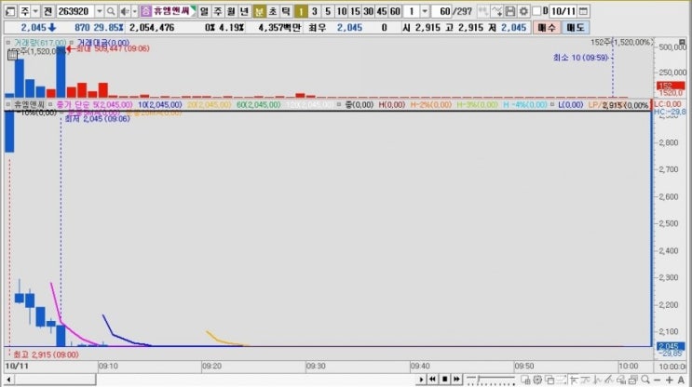
Task: Click the crosshair data window icon
Action: click(525, 380)
